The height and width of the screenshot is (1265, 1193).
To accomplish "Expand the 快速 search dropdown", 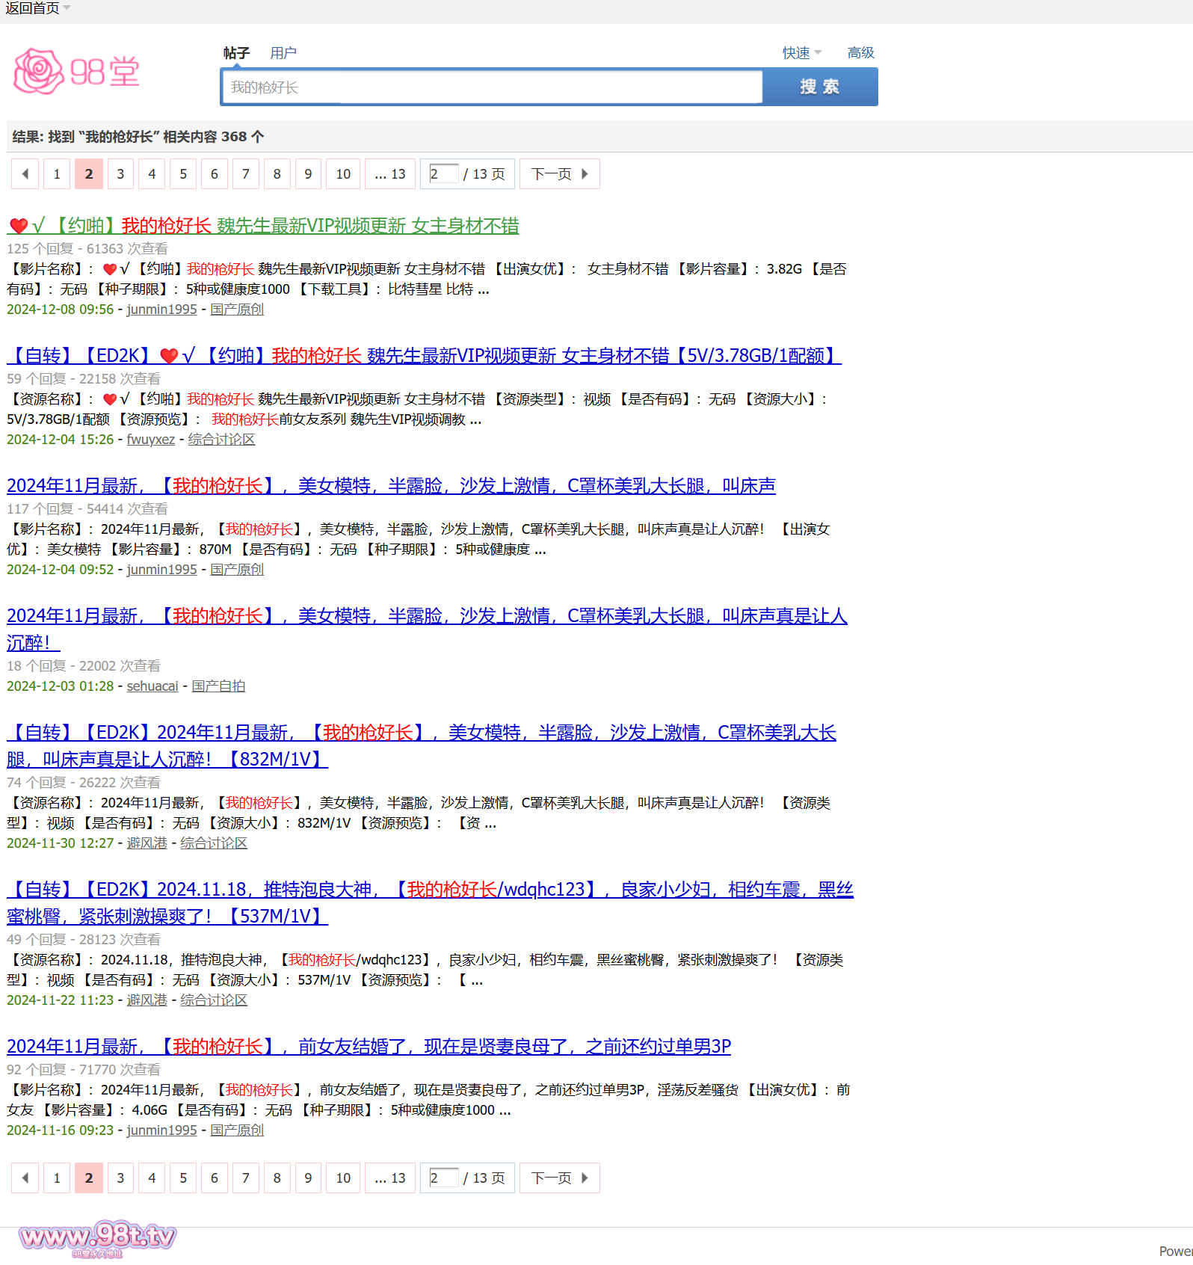I will [802, 53].
